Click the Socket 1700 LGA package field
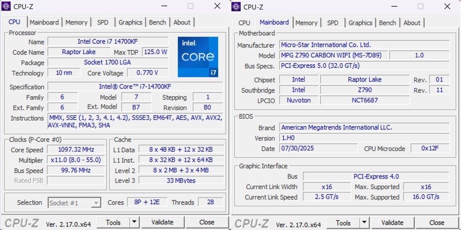 [108, 63]
